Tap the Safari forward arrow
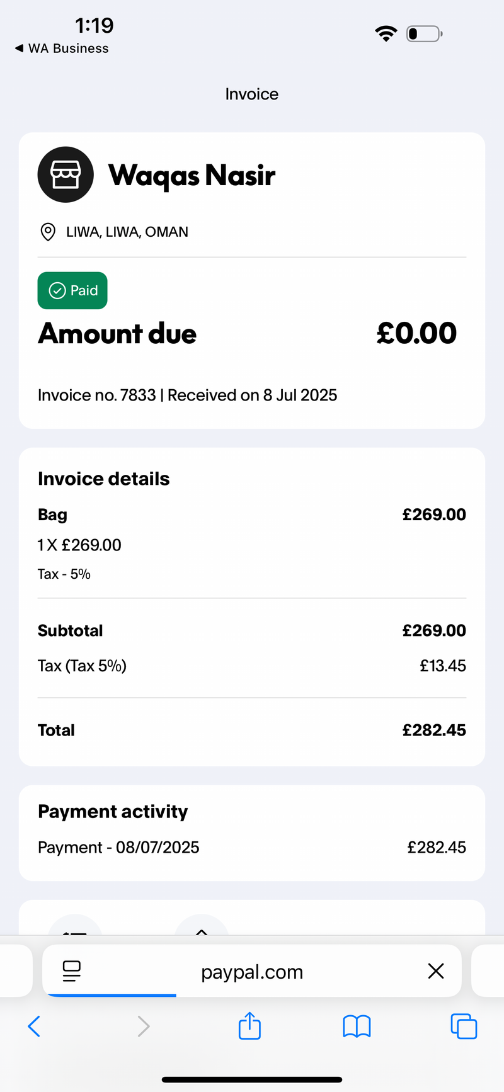Image resolution: width=504 pixels, height=1092 pixels. click(x=144, y=1026)
